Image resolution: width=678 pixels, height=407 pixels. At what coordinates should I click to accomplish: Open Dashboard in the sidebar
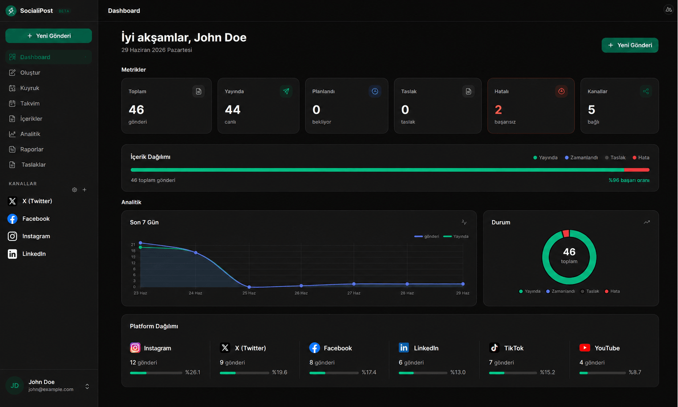point(49,57)
